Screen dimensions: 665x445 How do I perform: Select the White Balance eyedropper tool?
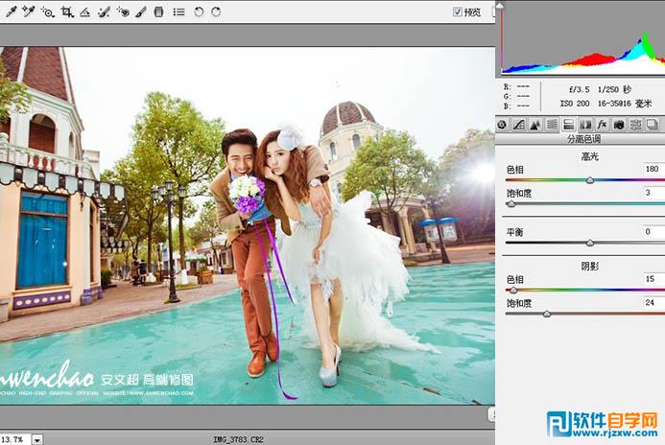click(10, 12)
